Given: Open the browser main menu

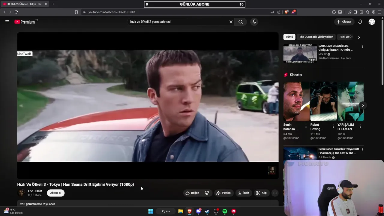Looking at the screenshot, I should 380,12.
